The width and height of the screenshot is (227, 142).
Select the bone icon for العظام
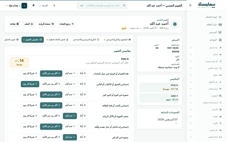point(220,75)
